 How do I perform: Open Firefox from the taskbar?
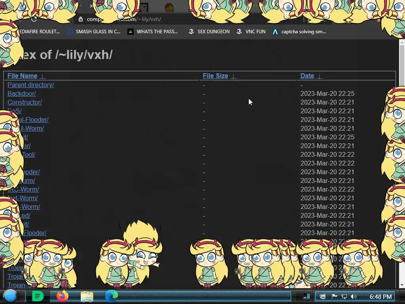pos(62,296)
